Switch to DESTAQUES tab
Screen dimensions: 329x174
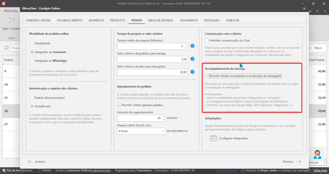(x=212, y=20)
